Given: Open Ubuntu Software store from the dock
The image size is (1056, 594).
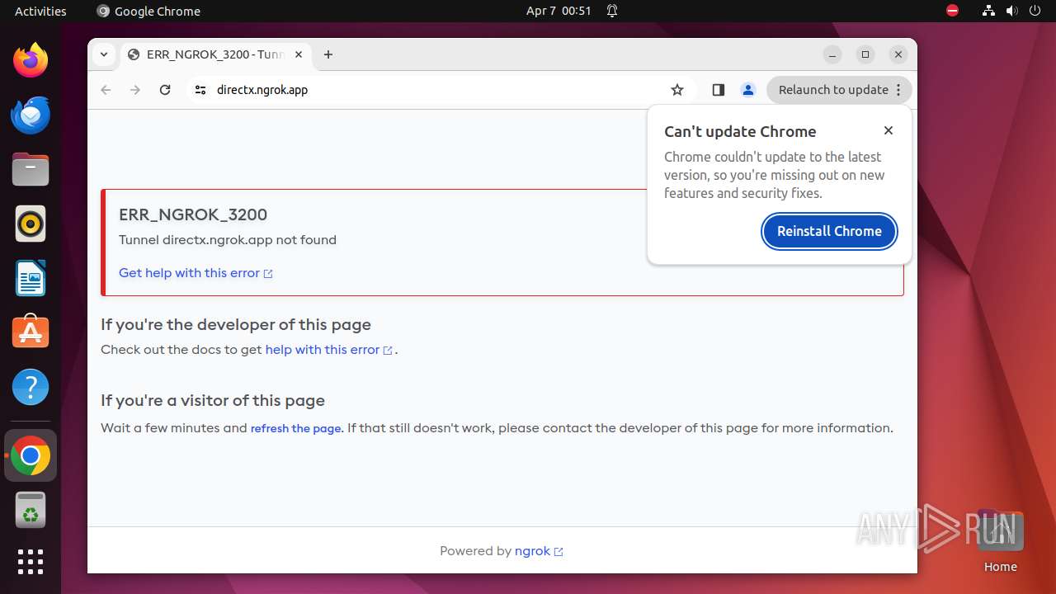Looking at the screenshot, I should click(x=31, y=332).
